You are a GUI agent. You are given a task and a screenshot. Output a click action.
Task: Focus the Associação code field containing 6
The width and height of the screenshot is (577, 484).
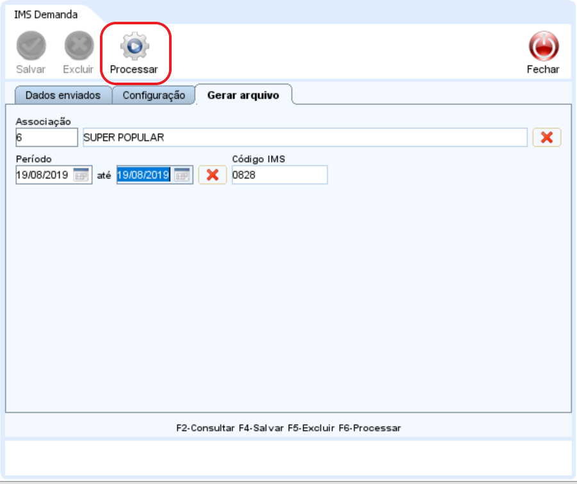45,137
